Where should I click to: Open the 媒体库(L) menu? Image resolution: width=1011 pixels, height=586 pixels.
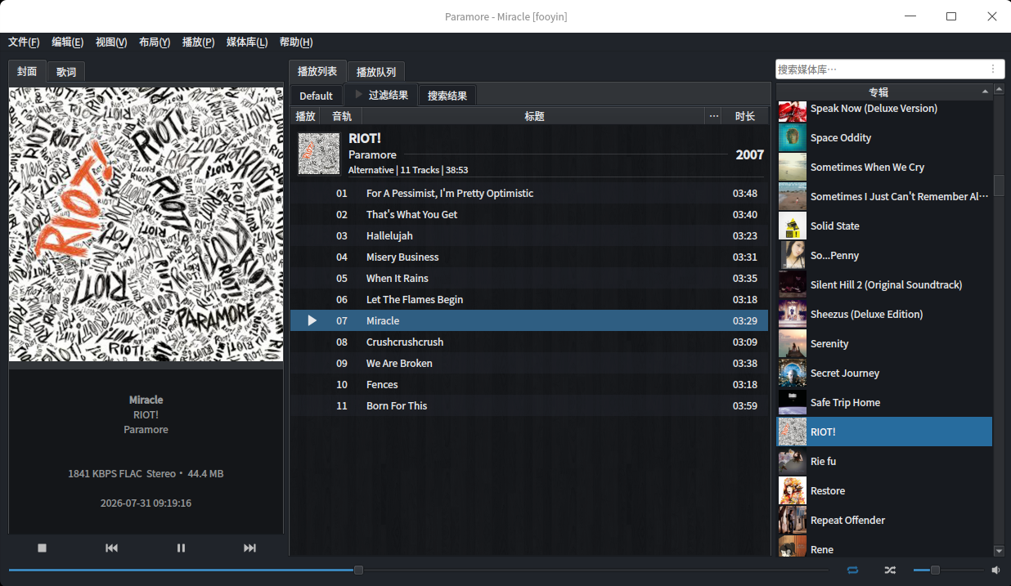[247, 42]
